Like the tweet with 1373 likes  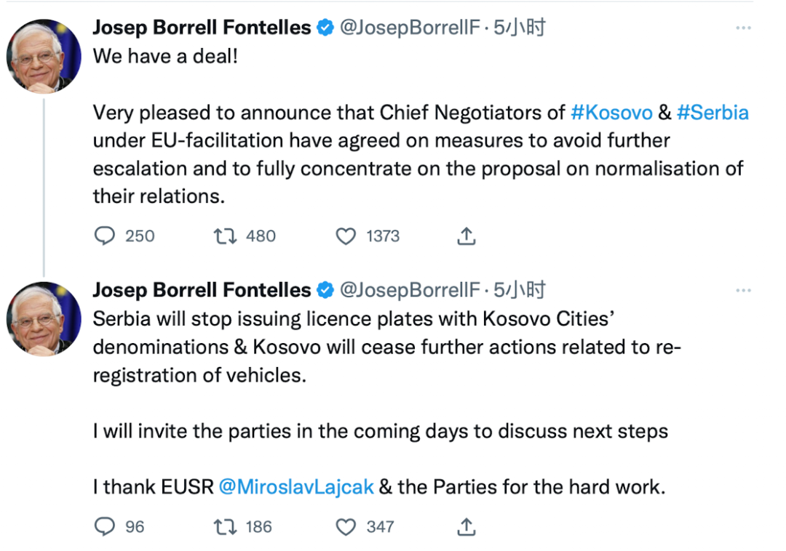346,236
